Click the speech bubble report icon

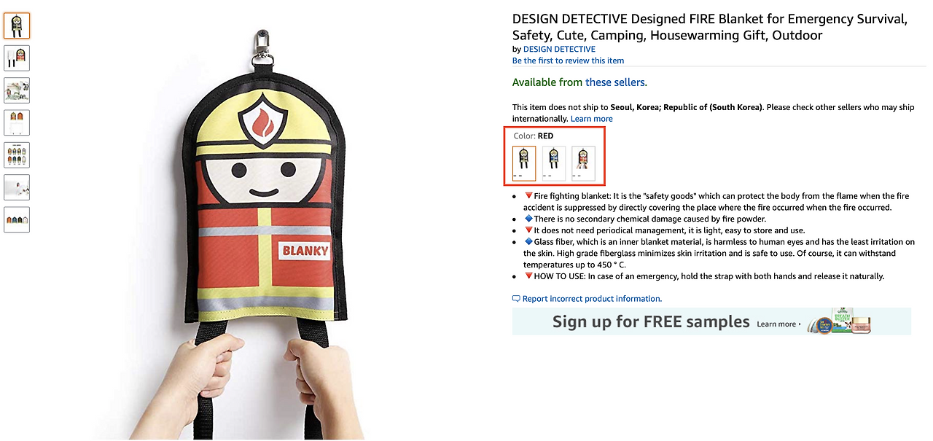click(x=516, y=299)
